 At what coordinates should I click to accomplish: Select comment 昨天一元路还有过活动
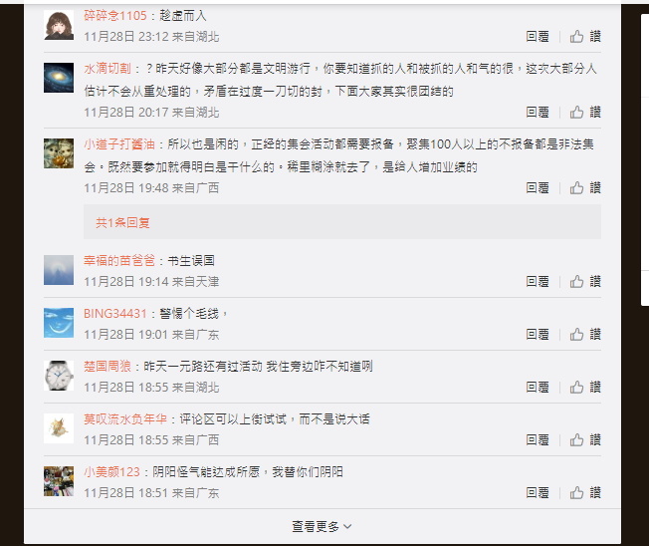203,367
